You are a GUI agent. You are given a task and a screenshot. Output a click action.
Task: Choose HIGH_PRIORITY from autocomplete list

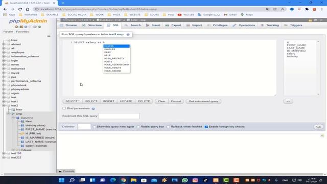click(x=116, y=58)
